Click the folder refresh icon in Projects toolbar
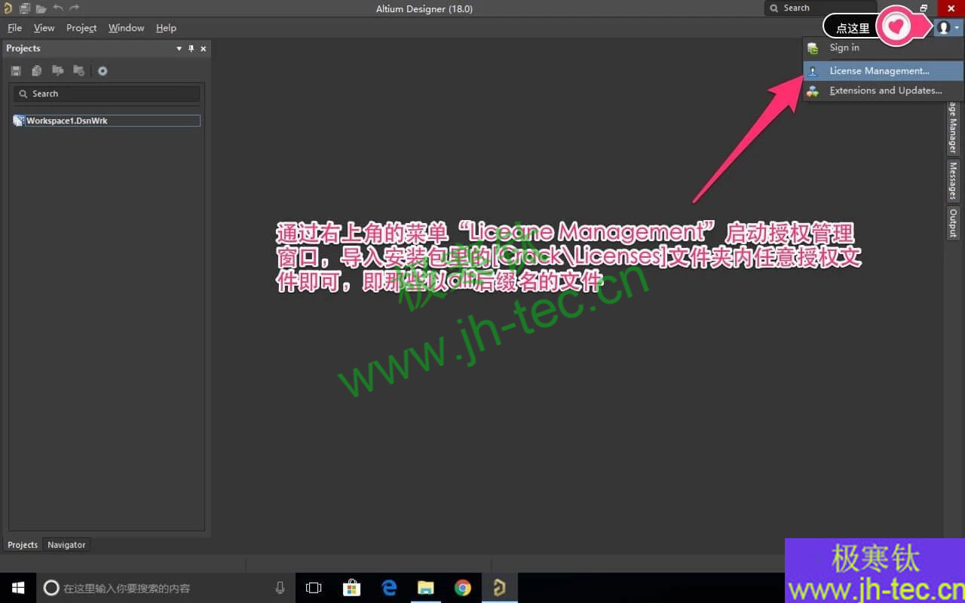Screen dimensions: 965x603 (x=78, y=71)
